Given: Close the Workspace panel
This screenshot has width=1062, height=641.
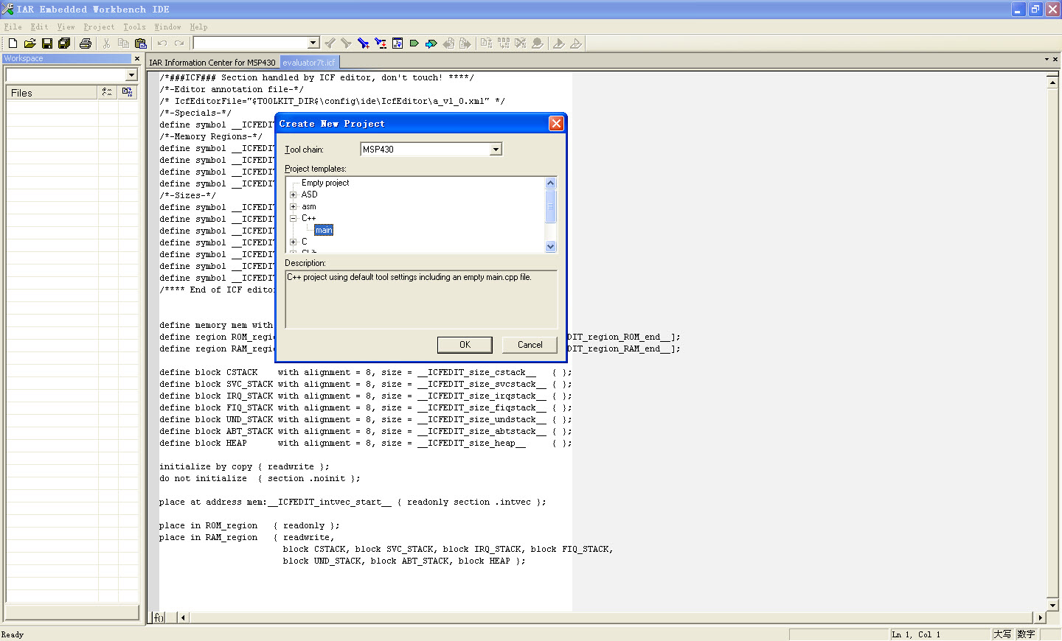Looking at the screenshot, I should point(136,58).
